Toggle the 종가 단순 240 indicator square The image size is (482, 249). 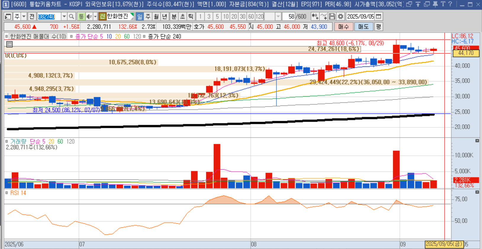(144, 36)
